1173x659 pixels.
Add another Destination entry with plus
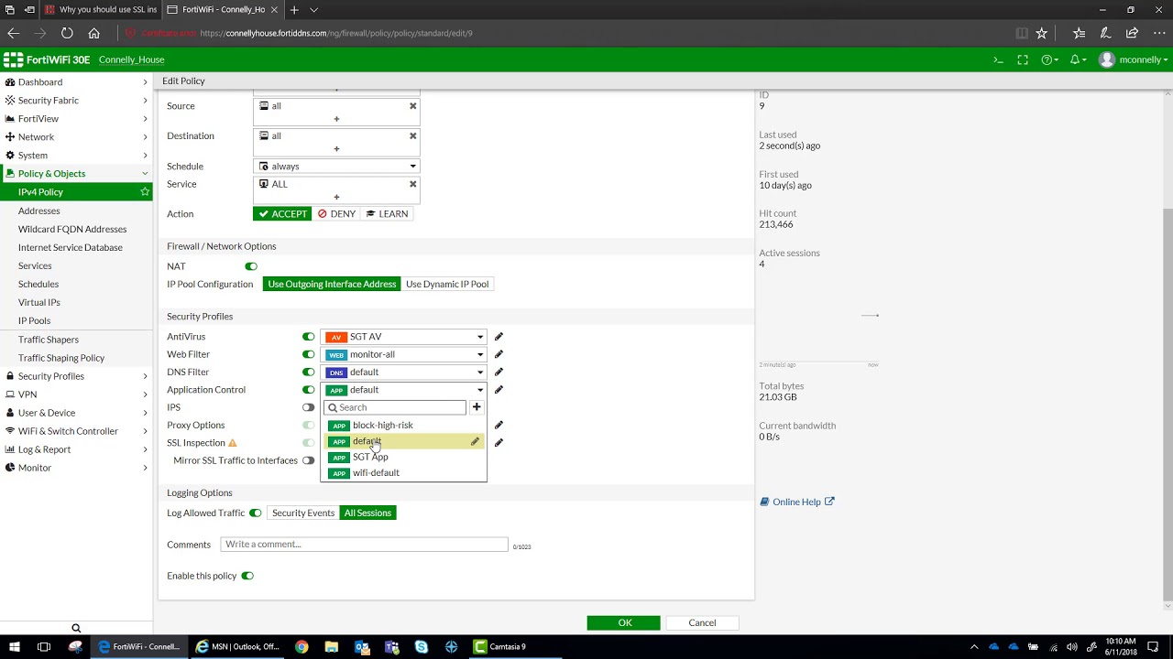[336, 148]
